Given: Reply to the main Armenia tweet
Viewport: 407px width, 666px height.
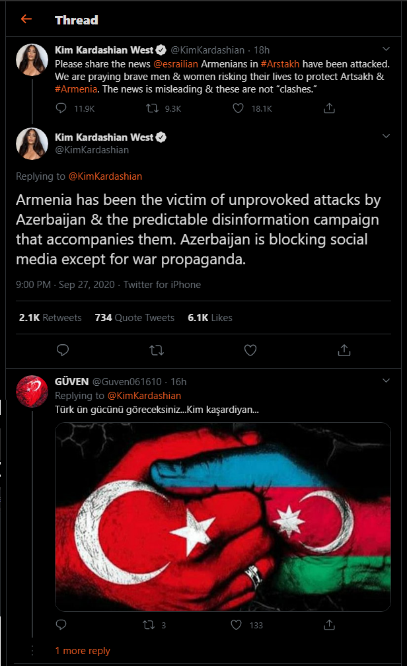Looking at the screenshot, I should tap(63, 350).
